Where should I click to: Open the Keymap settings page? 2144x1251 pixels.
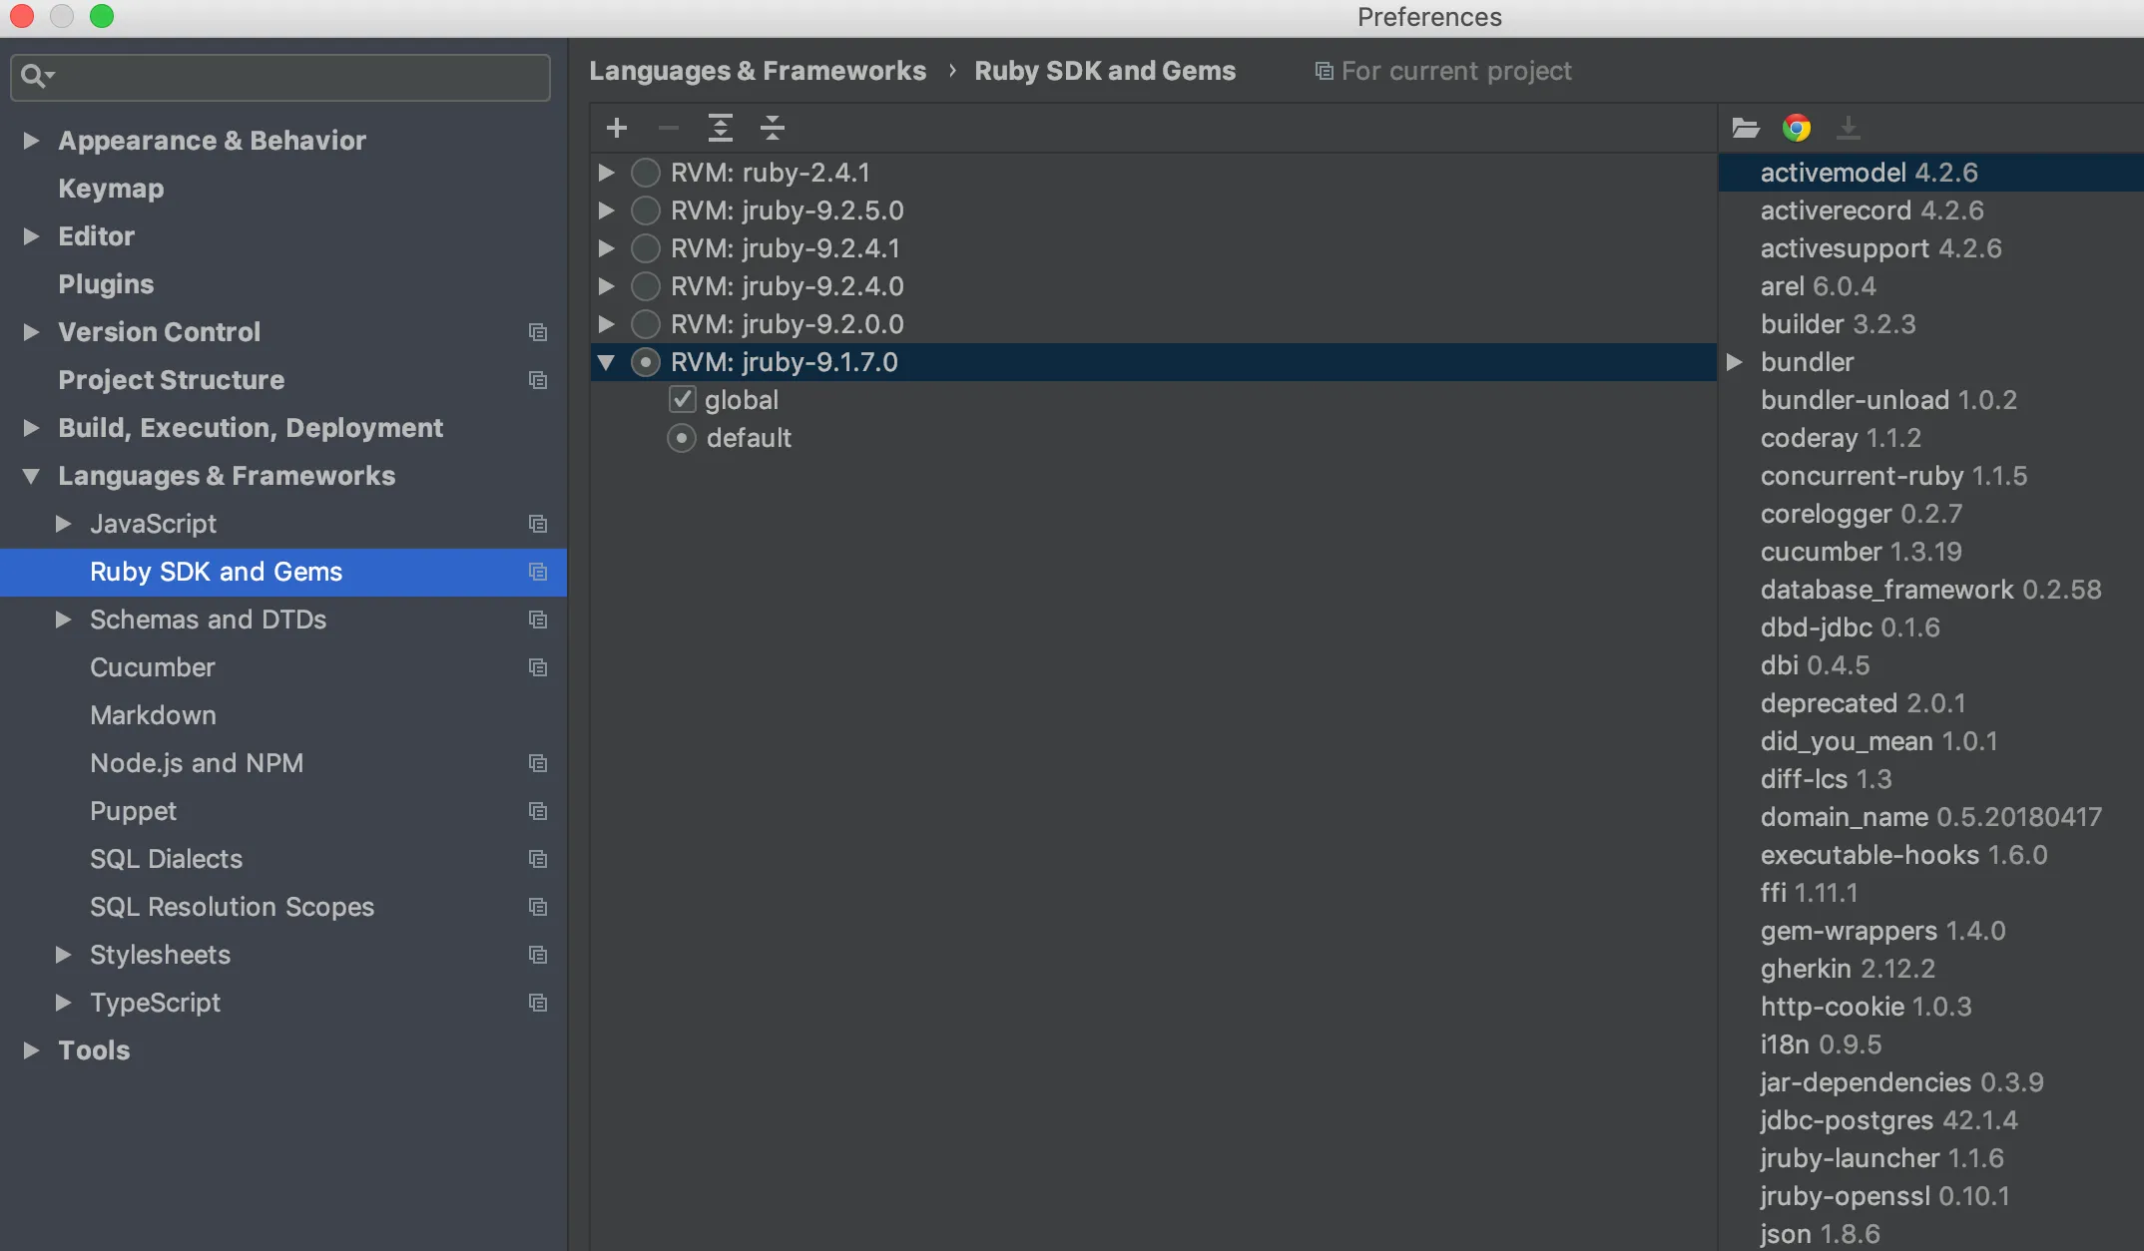tap(111, 189)
